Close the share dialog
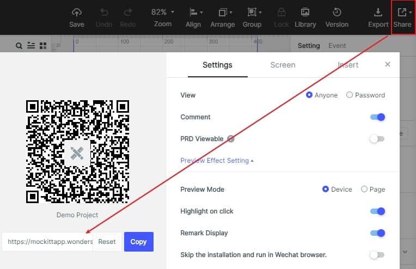416x269 pixels. click(388, 64)
